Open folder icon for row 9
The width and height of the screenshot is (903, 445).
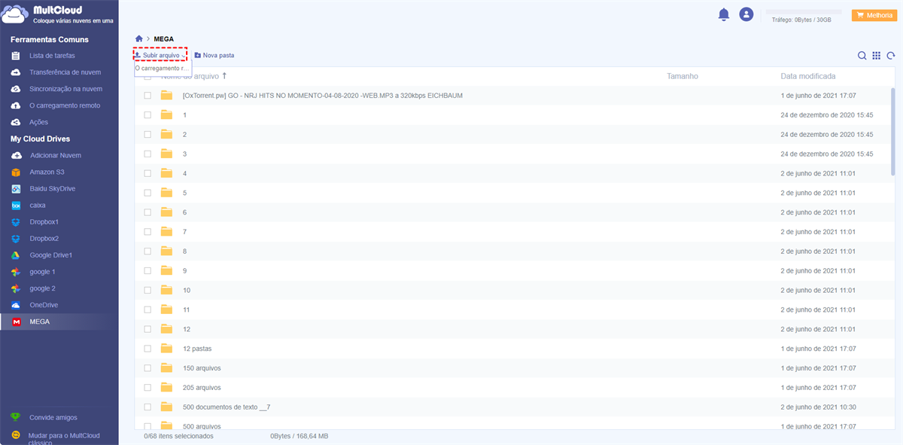167,270
